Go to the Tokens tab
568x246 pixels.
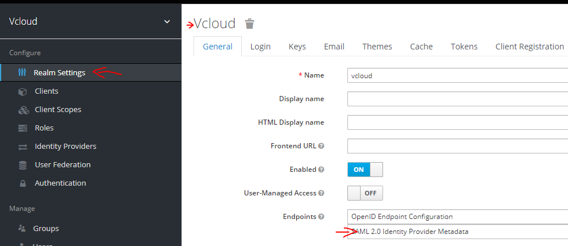point(464,47)
